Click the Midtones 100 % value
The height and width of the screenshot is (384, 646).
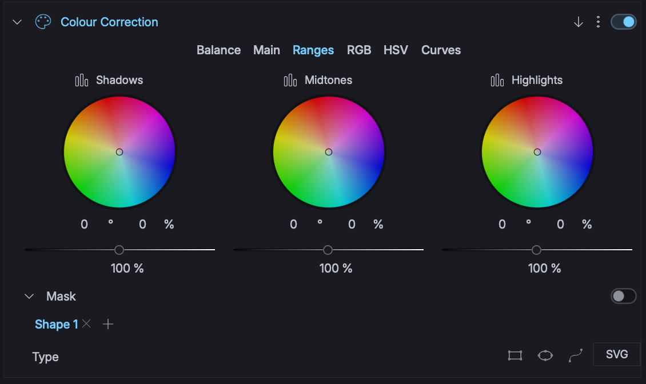[336, 269]
